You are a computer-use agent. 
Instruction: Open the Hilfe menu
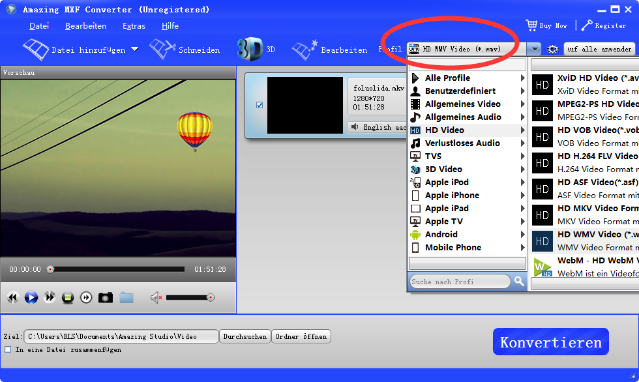tap(170, 26)
